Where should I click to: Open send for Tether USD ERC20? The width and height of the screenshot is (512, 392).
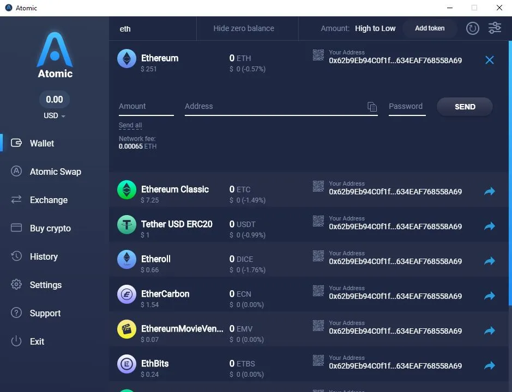[x=490, y=226]
